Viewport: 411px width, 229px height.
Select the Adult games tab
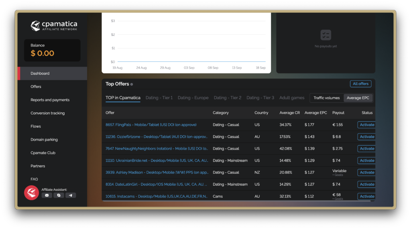click(x=292, y=98)
